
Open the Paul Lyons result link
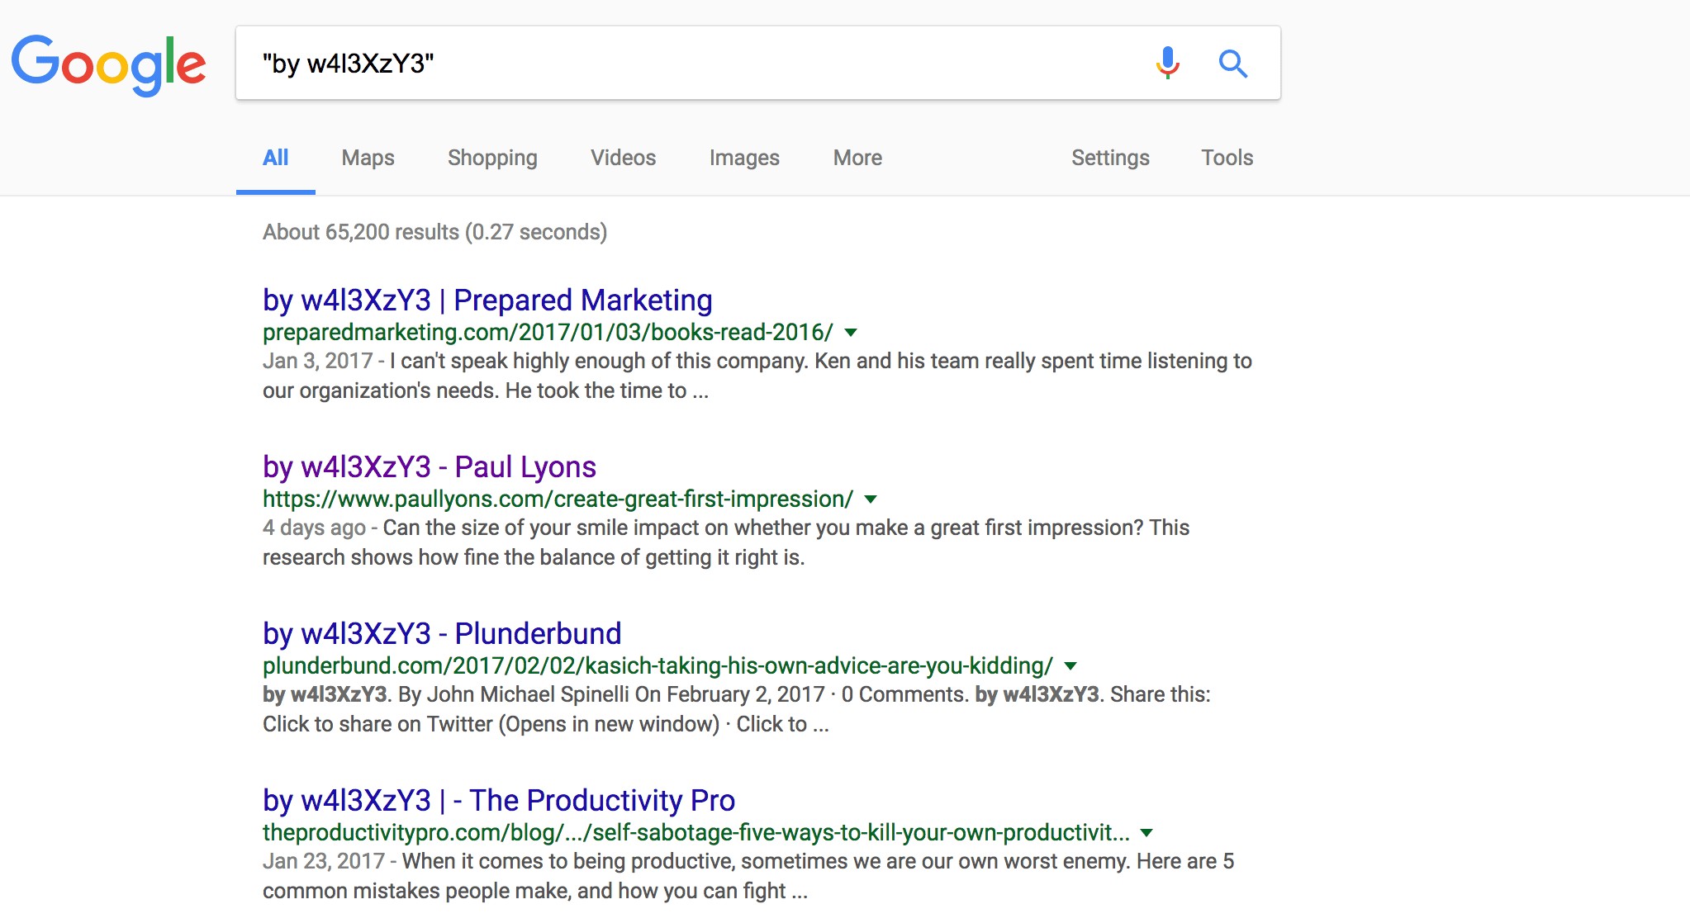pos(429,466)
